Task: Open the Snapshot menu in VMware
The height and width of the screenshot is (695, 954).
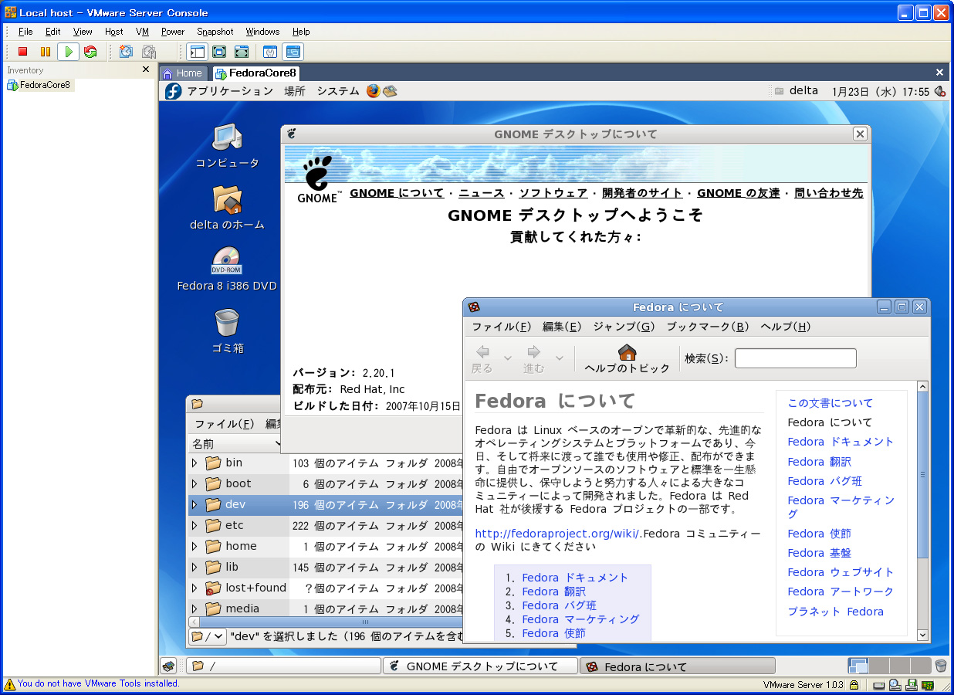Action: coord(215,32)
